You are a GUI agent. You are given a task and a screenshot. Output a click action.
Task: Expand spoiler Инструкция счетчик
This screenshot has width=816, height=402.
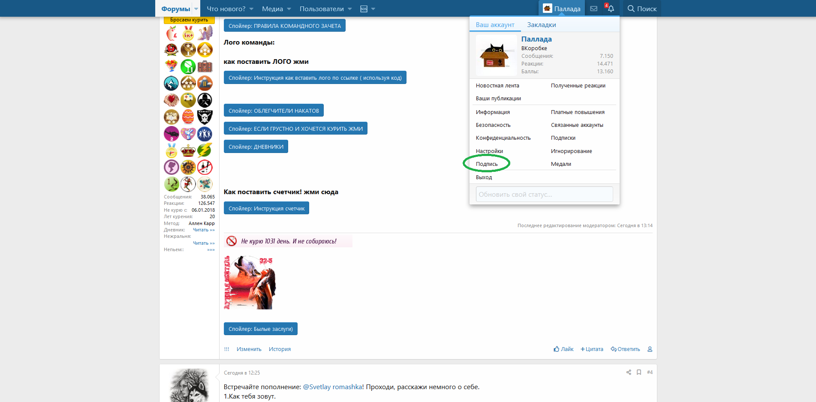[x=266, y=208]
